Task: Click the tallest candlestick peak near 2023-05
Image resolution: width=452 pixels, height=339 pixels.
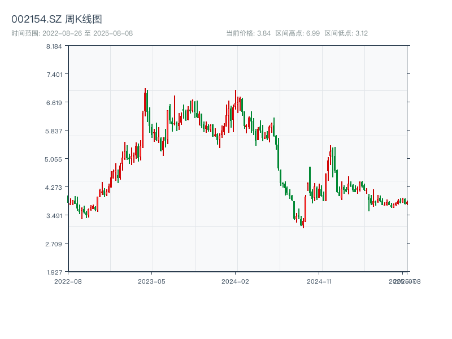Action: (145, 90)
